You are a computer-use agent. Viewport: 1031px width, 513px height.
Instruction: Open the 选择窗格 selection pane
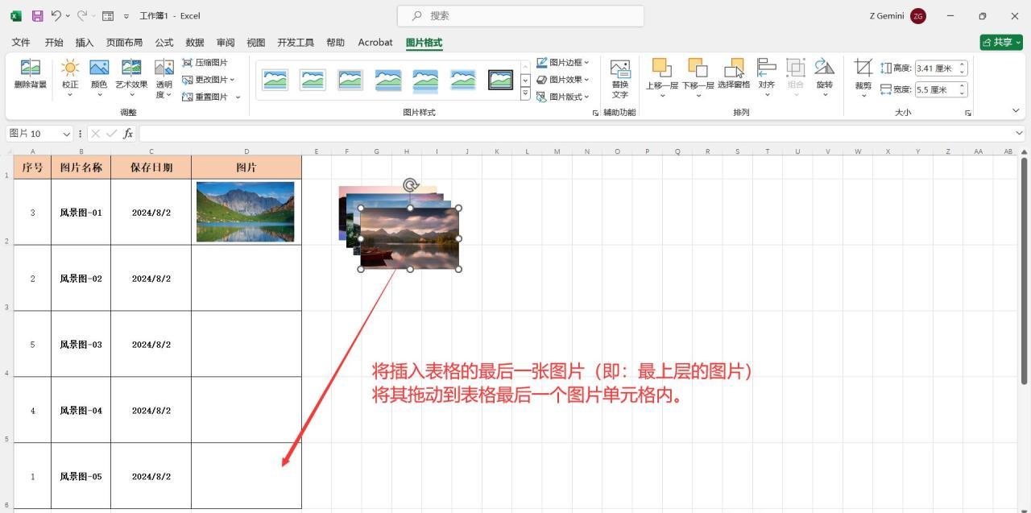click(x=734, y=73)
